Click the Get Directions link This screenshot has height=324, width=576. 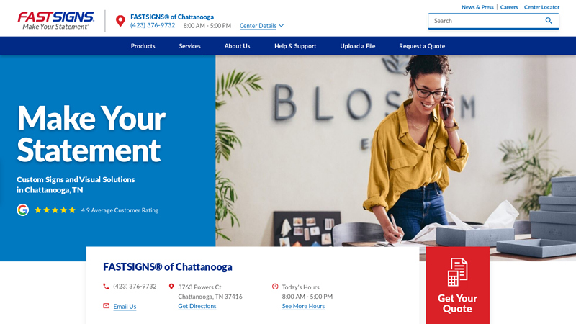[x=197, y=306]
